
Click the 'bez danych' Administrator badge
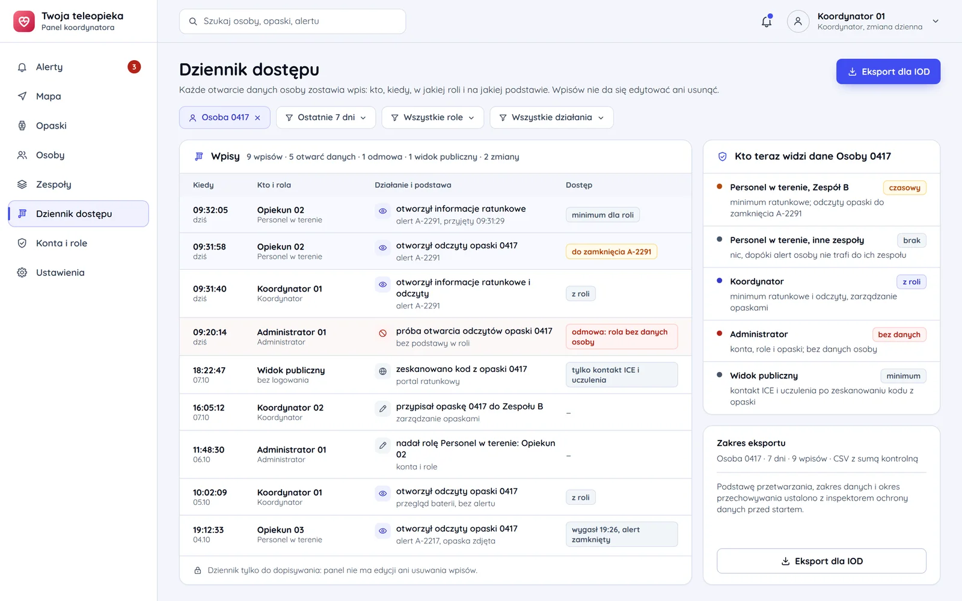click(x=899, y=335)
